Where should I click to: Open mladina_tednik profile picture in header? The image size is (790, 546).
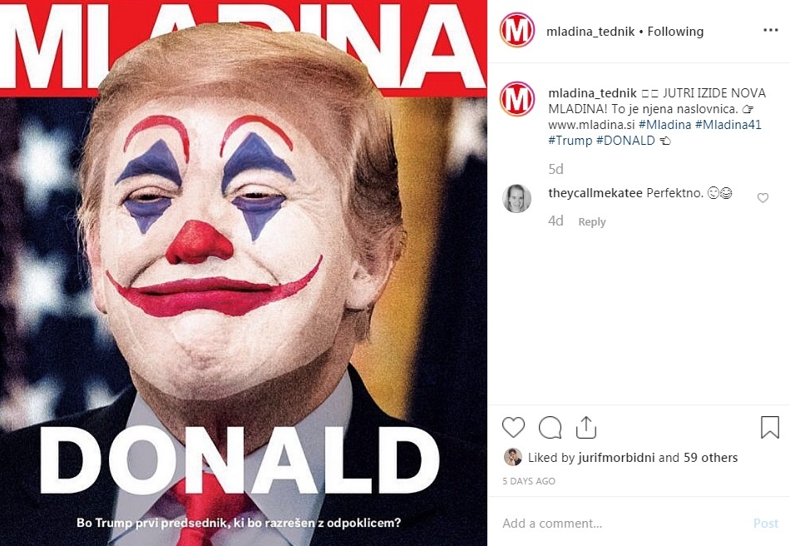tap(516, 31)
